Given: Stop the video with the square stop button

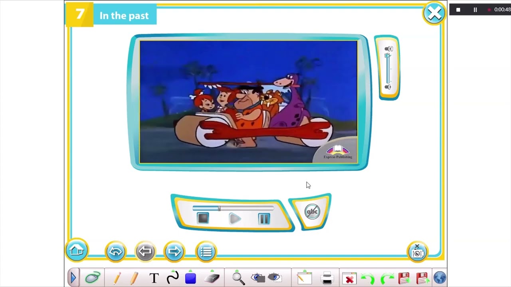Looking at the screenshot, I should click(203, 218).
